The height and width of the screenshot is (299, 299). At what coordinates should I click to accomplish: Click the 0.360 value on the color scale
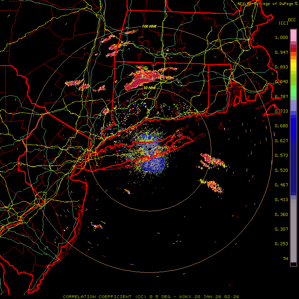pyautogui.click(x=281, y=215)
